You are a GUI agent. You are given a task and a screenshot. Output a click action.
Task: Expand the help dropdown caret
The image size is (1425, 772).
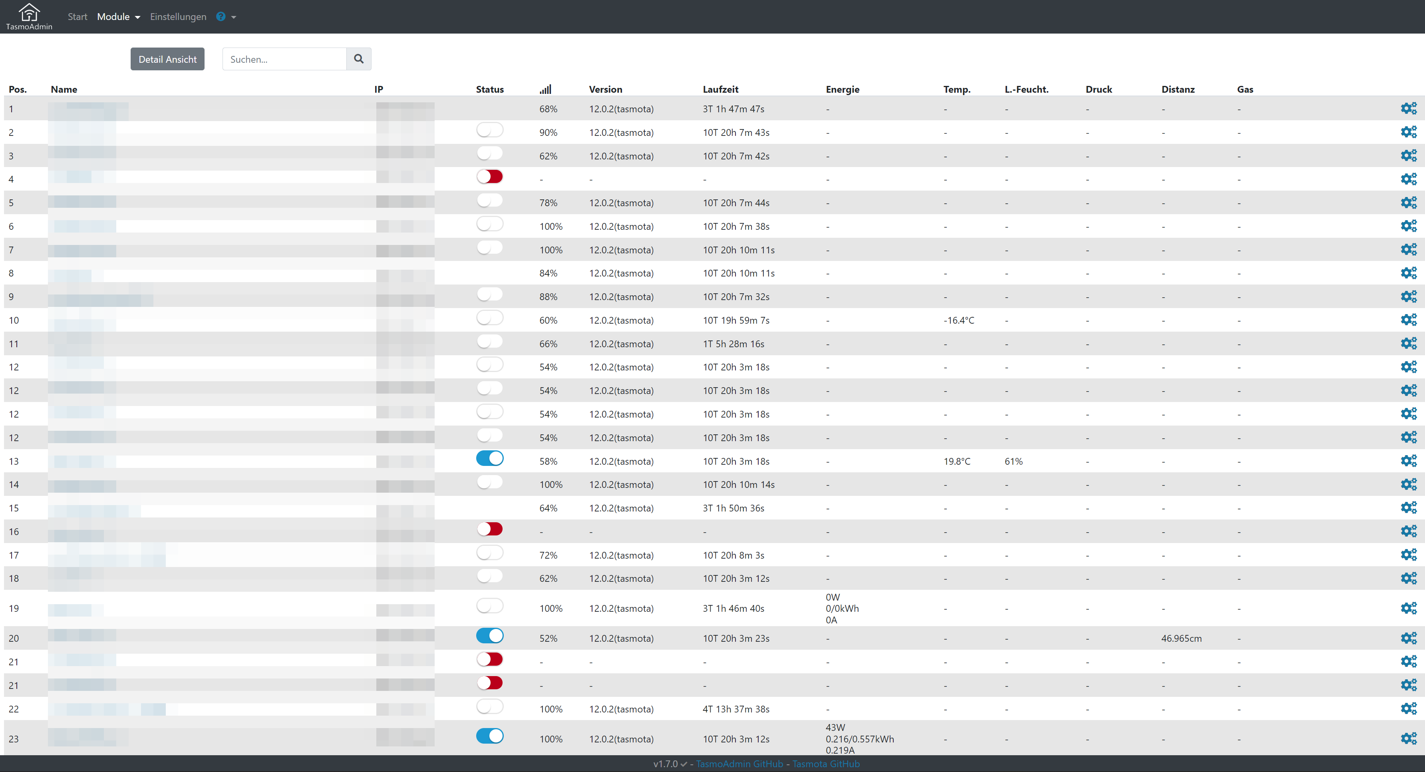click(x=234, y=17)
